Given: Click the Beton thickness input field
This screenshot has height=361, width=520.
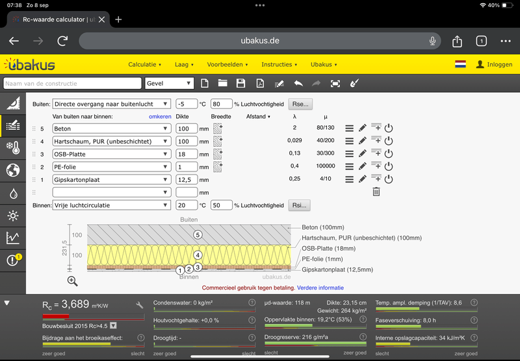Looking at the screenshot, I should (x=187, y=129).
